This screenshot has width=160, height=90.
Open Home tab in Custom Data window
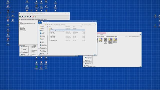43,23
